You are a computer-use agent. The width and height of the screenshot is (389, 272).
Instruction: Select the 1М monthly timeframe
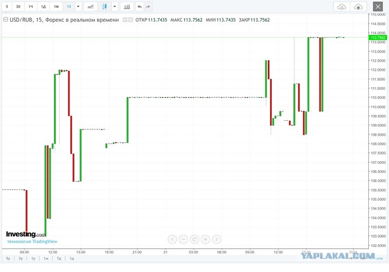(x=57, y=7)
